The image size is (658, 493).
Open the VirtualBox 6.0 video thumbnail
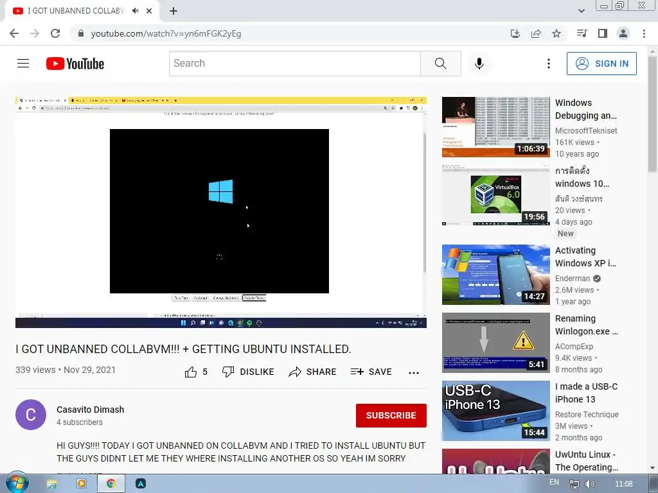[495, 195]
